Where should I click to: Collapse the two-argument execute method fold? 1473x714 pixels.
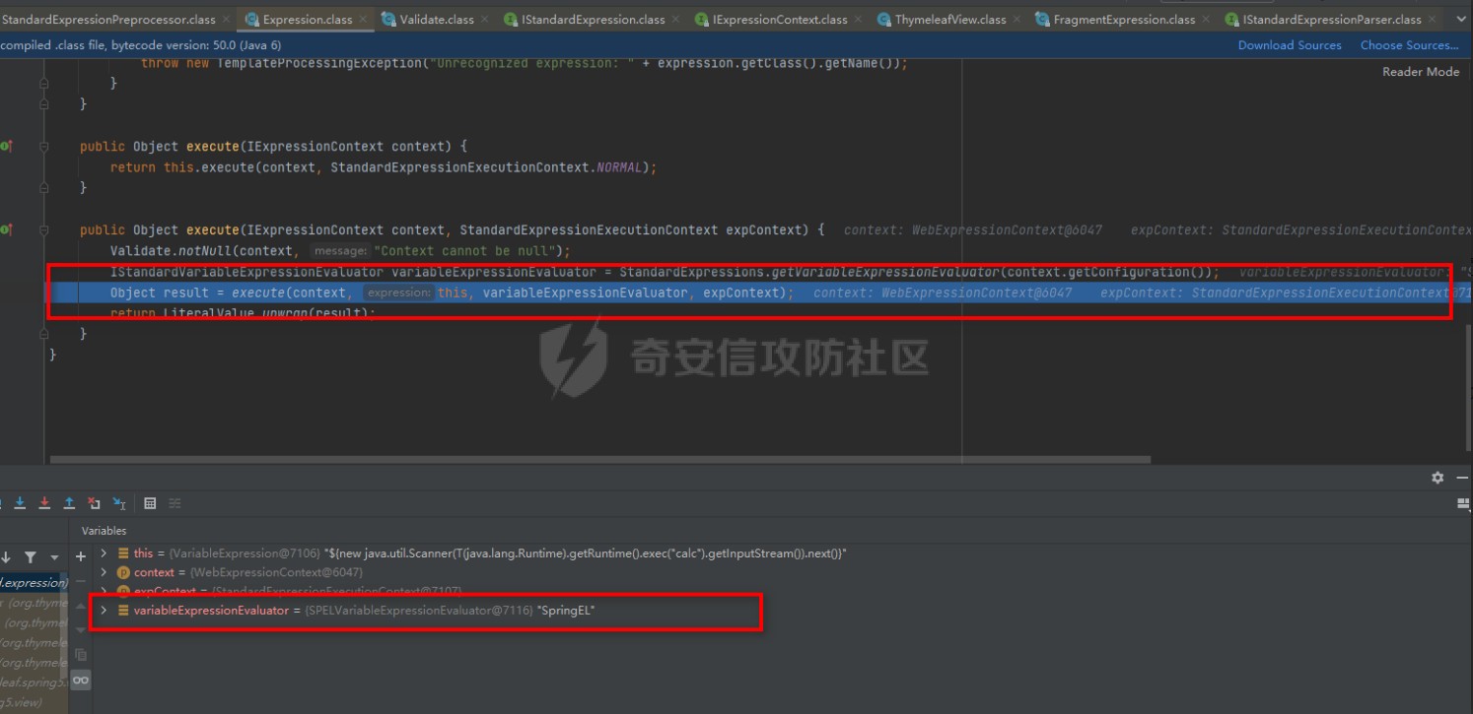coord(44,229)
